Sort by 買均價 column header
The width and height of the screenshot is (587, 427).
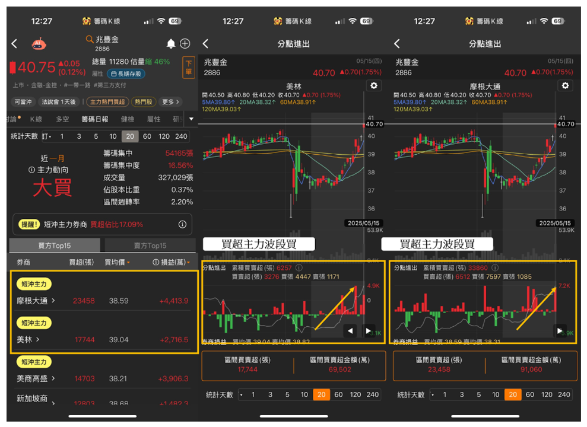click(117, 262)
